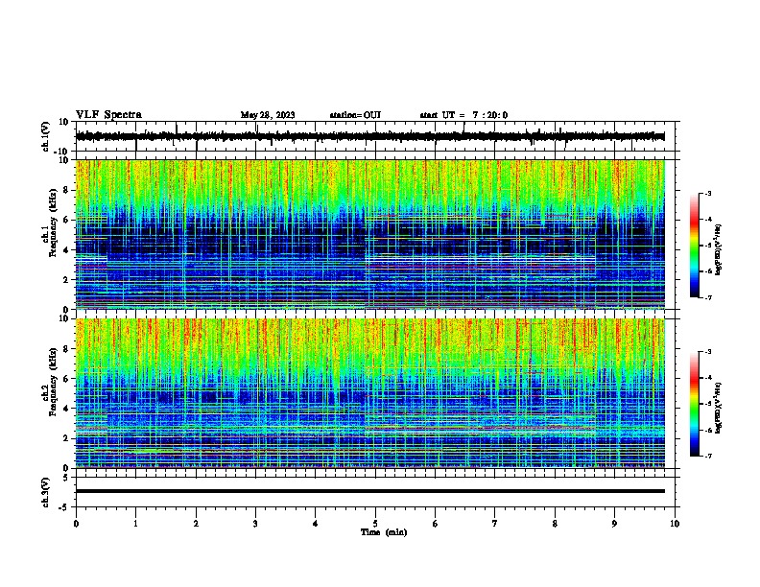Click the "-3" label on ch.1 color bar
The image size is (760, 587).
(x=707, y=193)
